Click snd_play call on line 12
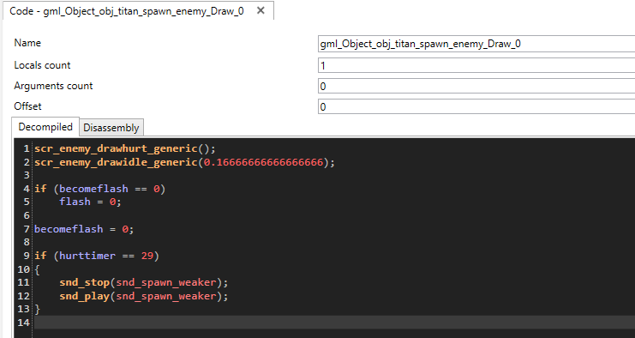 tap(84, 296)
